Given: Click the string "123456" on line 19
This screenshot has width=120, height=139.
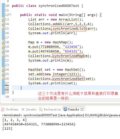Looking at the screenshot, I should pyautogui.click(x=71, y=47).
